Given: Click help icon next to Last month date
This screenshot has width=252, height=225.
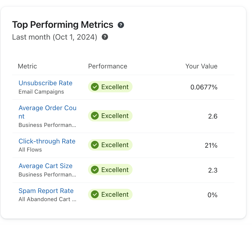Looking at the screenshot, I should coord(105,37).
